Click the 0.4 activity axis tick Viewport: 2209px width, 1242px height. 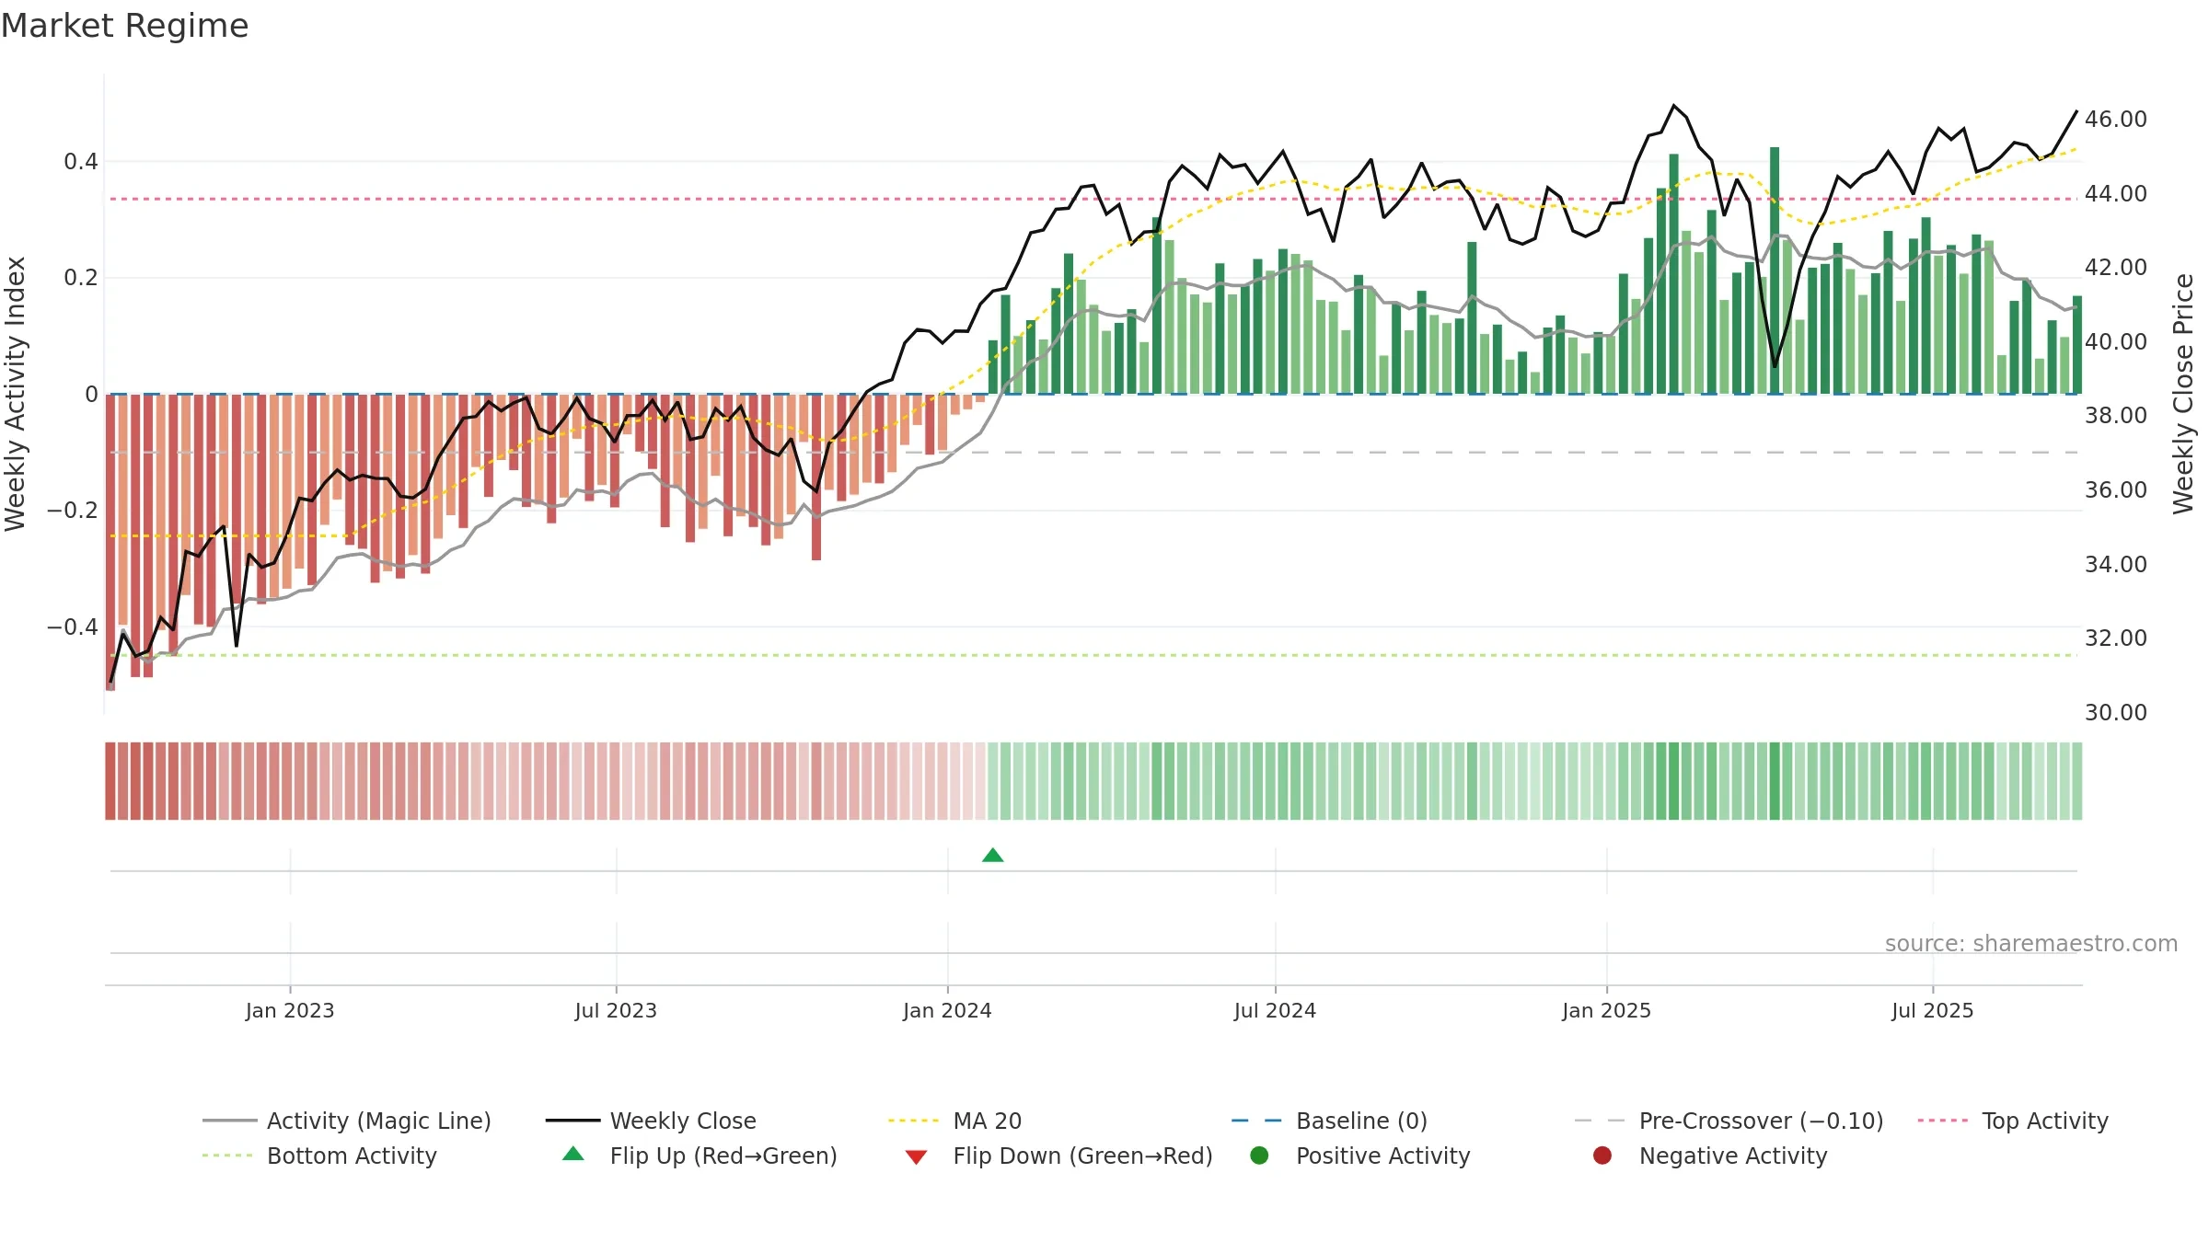click(x=81, y=162)
